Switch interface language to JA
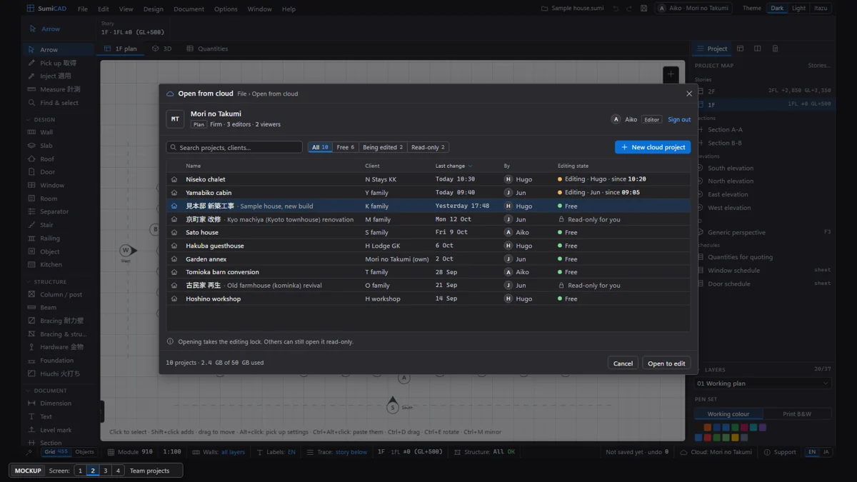Screen dimensions: 857x482 826,452
